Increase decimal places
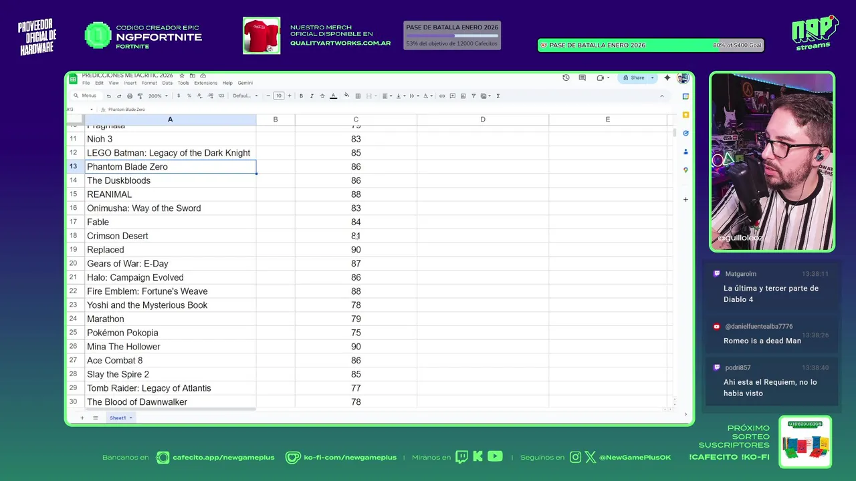This screenshot has height=481, width=856. (211, 96)
